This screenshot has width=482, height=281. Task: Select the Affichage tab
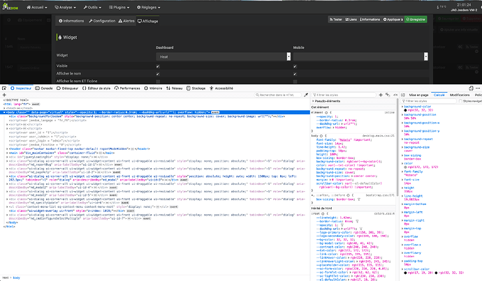148,21
